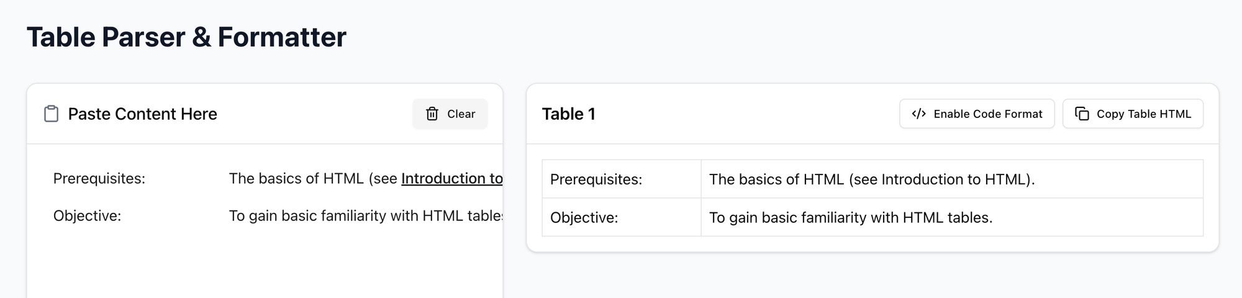Select the "Prerequisites:" text in the paste area
1242x298 pixels.
click(99, 179)
